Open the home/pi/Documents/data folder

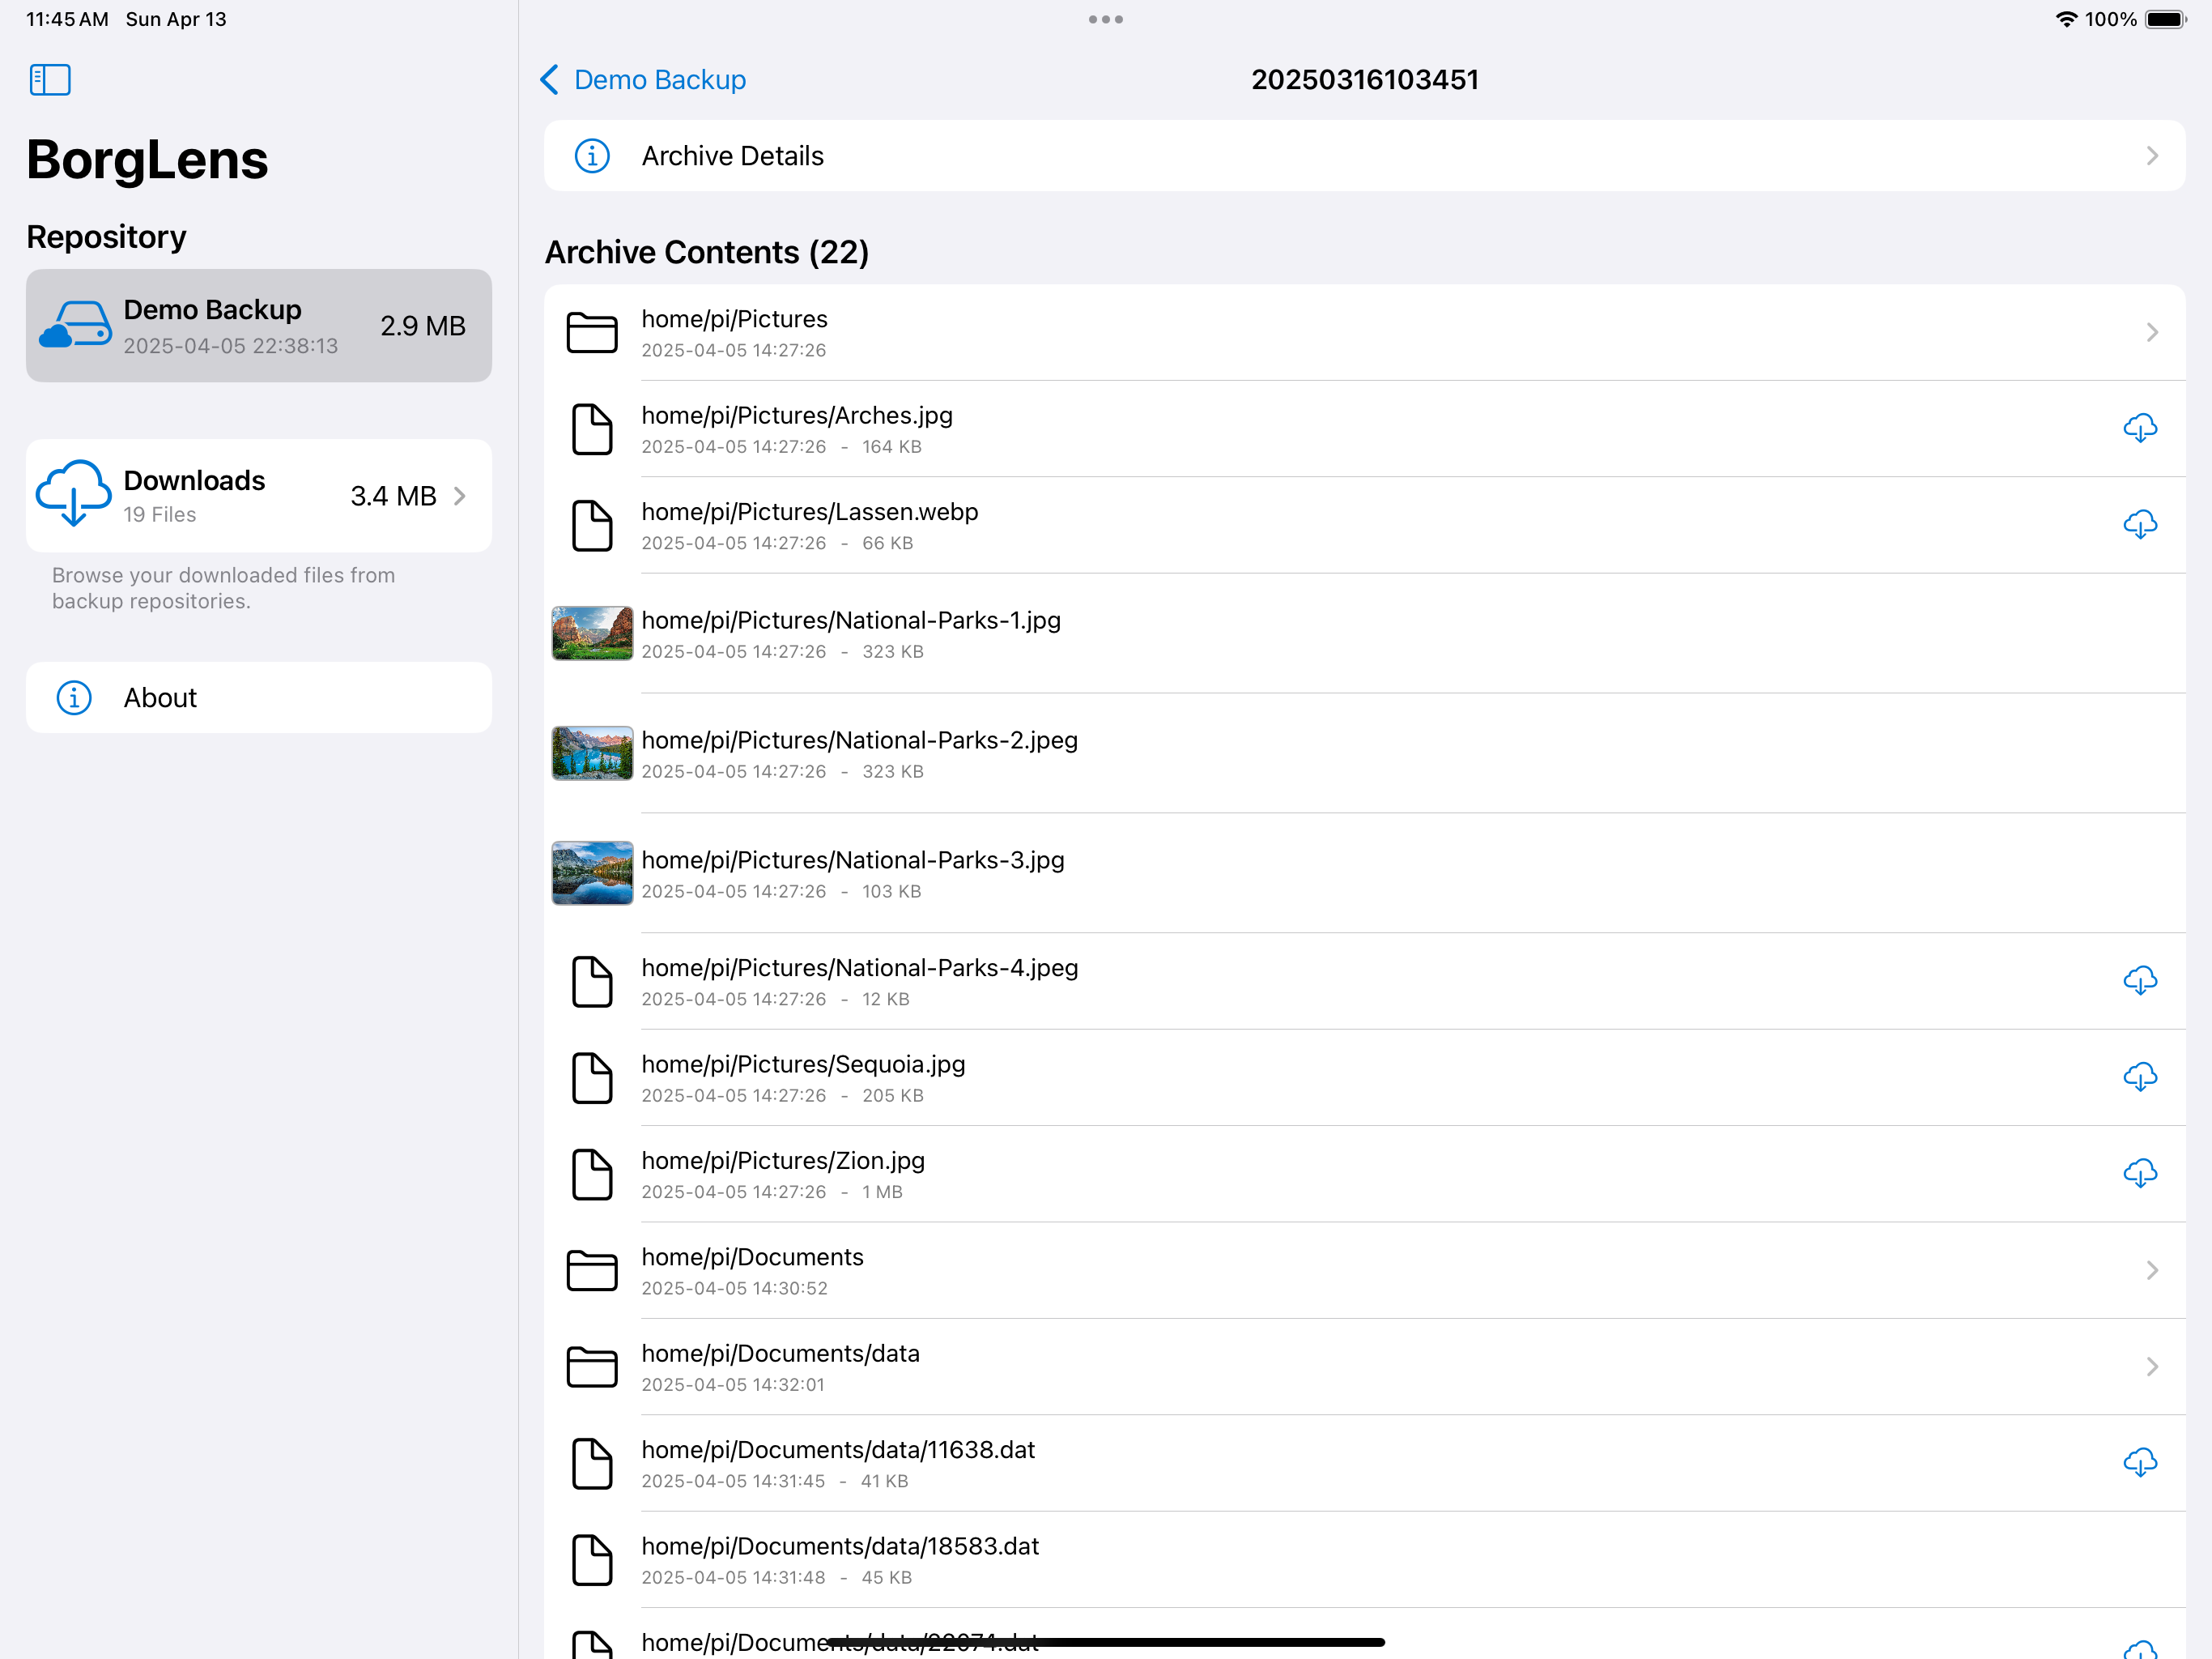click(x=1364, y=1367)
